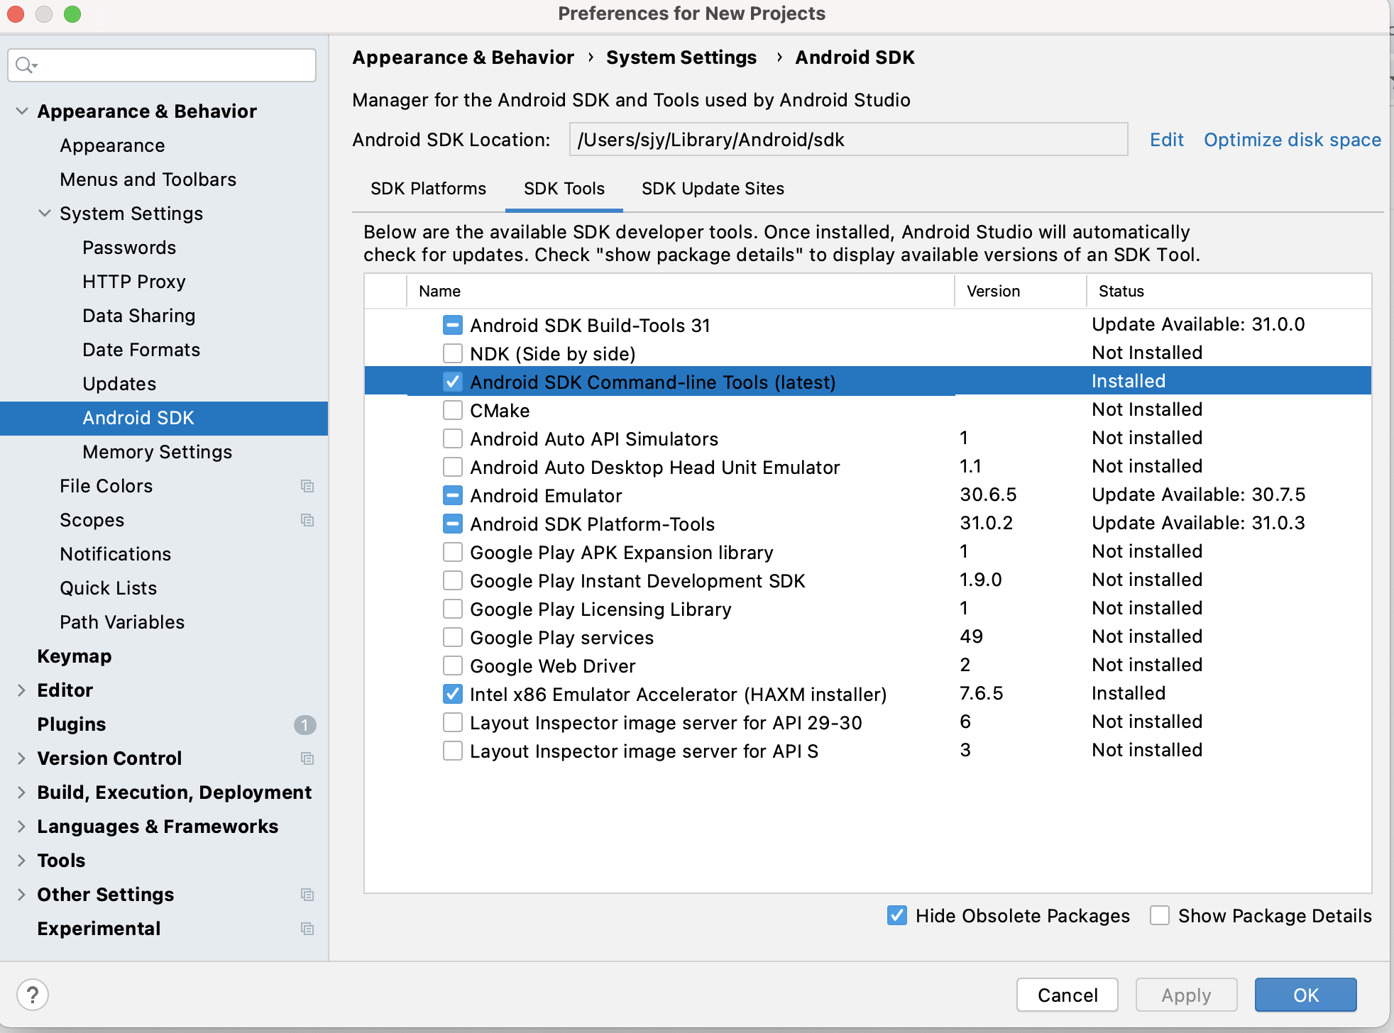The width and height of the screenshot is (1394, 1033).
Task: Check the NDK (Side by side) checkbox
Action: coord(453,353)
